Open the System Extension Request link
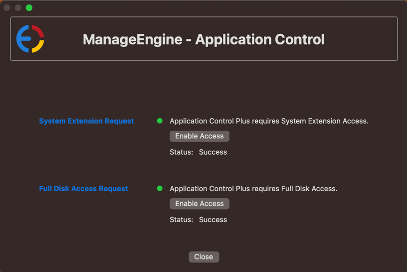Viewport: 407px width, 272px height. [86, 121]
